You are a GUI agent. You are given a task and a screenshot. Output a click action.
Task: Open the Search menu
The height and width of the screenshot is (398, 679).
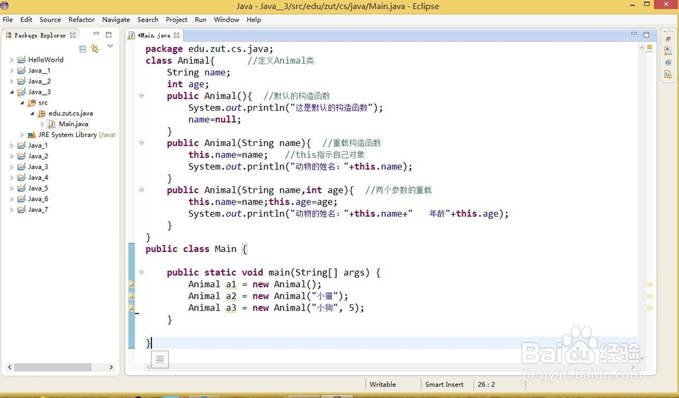(x=147, y=20)
